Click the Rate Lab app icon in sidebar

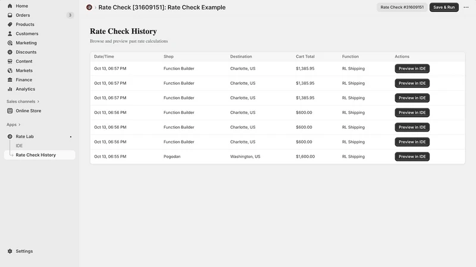[x=10, y=136]
